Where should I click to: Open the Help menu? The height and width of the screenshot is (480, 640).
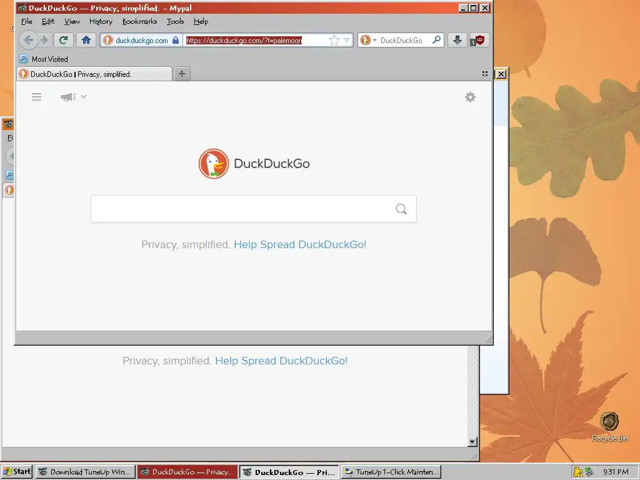click(201, 22)
